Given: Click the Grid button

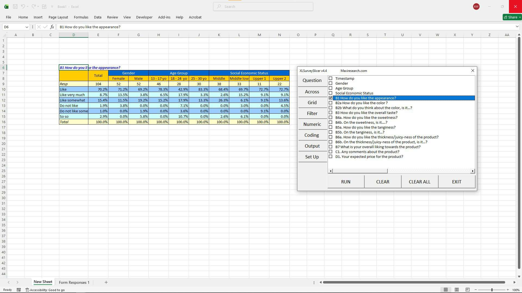Looking at the screenshot, I should point(312,103).
